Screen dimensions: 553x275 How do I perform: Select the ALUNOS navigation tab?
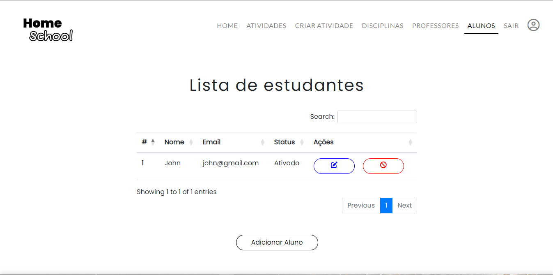481,25
